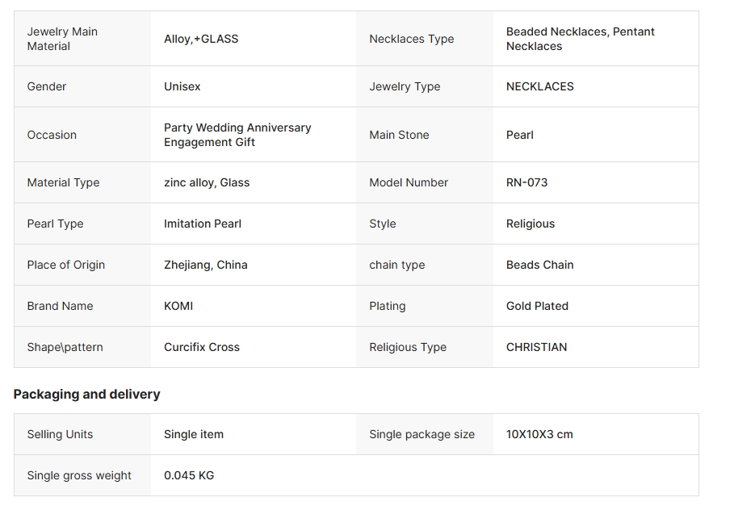The width and height of the screenshot is (755, 510).
Task: Select the Unisex gender value
Action: point(182,86)
